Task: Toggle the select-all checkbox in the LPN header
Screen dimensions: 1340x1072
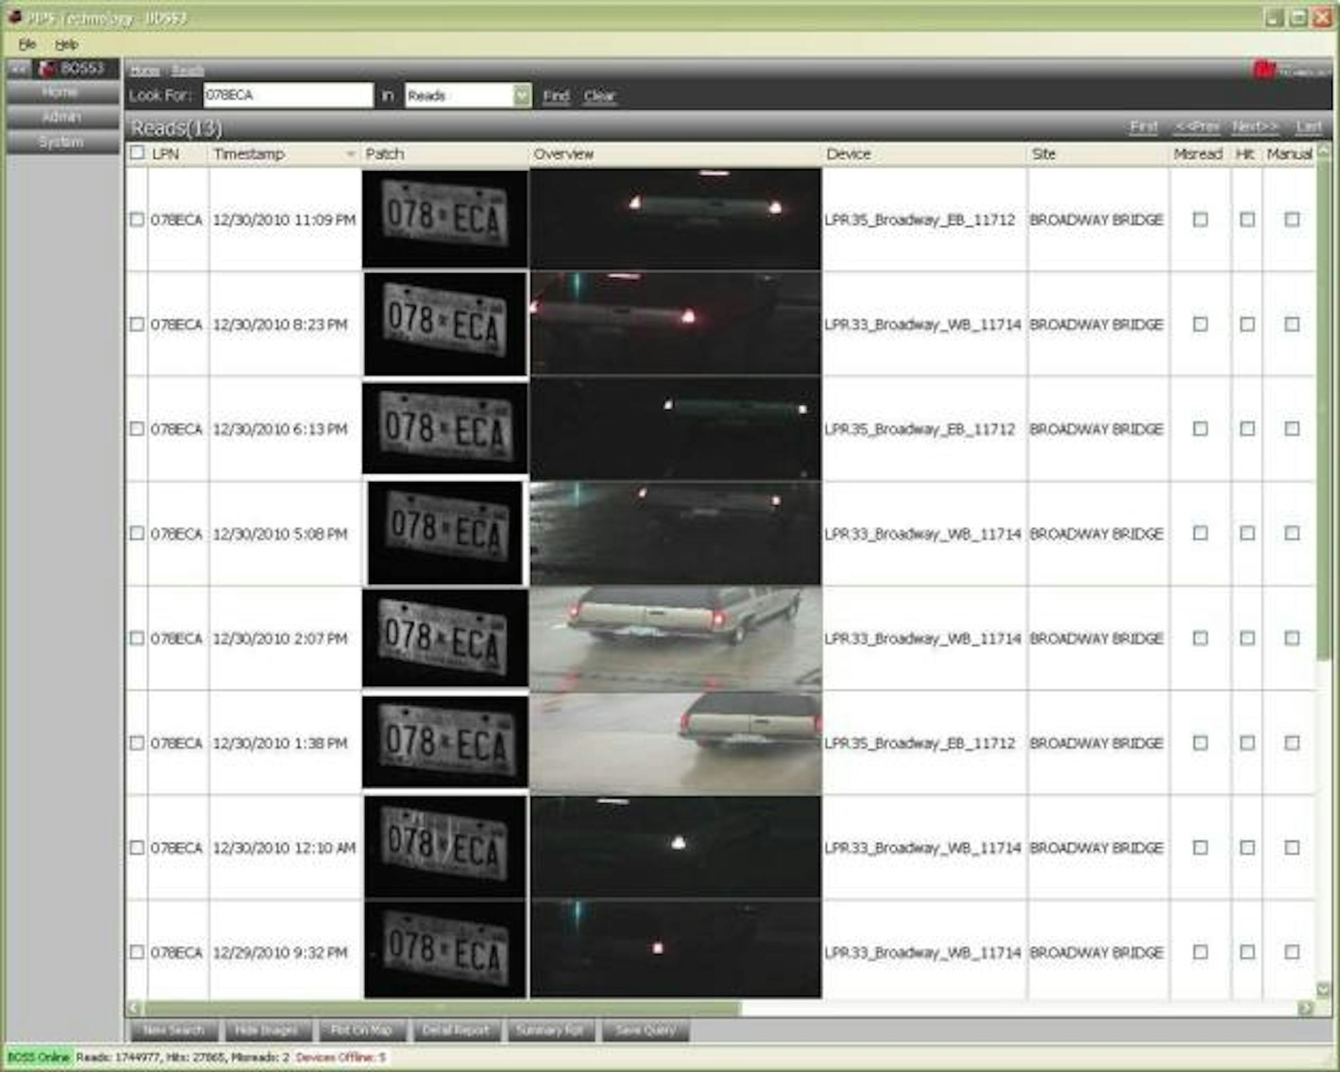Action: (138, 154)
